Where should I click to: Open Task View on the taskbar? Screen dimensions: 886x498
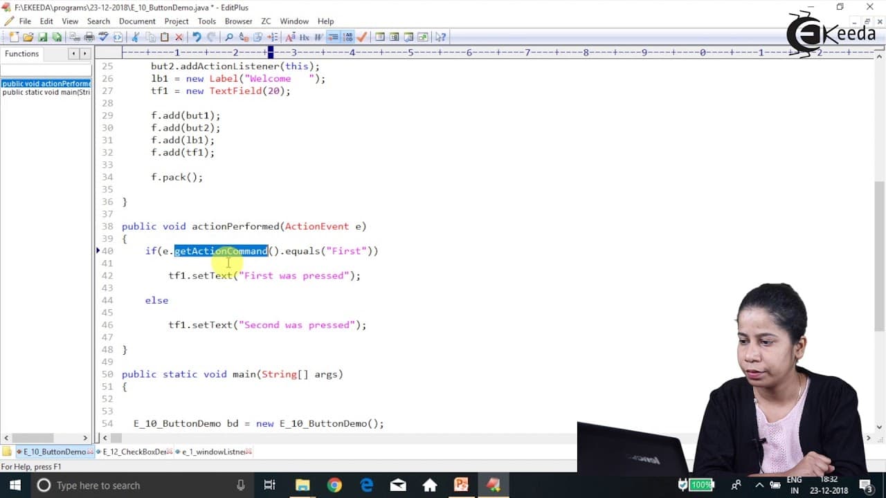tap(270, 485)
